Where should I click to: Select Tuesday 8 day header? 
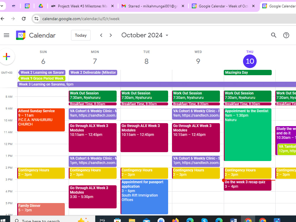point(147,61)
